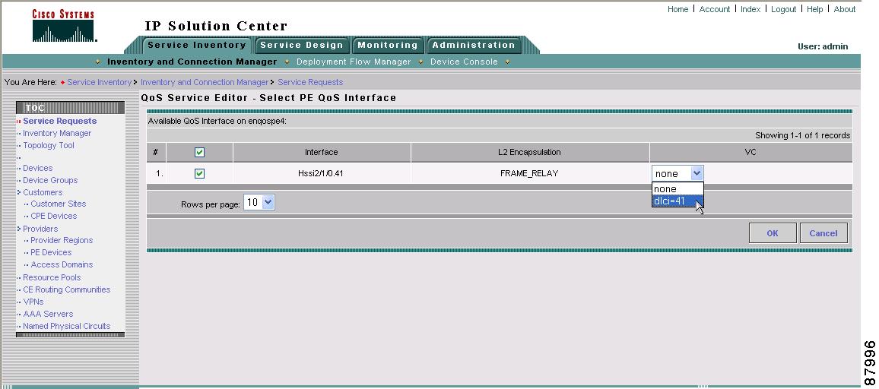Click the User: admin label
The height and width of the screenshot is (389, 879).
[x=823, y=46]
